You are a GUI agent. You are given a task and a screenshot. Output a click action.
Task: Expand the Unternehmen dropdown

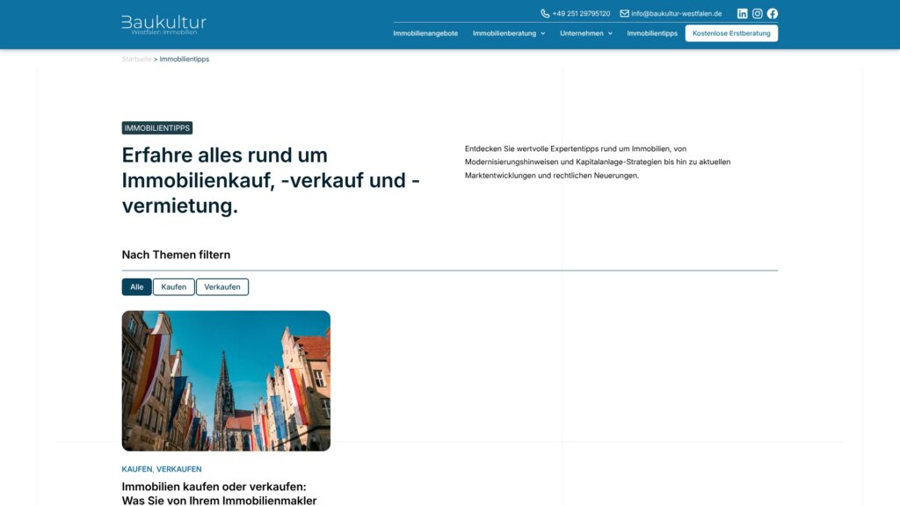click(x=582, y=33)
